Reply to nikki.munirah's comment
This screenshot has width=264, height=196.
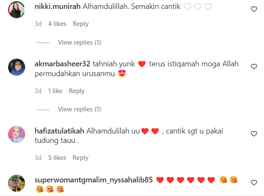pyautogui.click(x=80, y=24)
